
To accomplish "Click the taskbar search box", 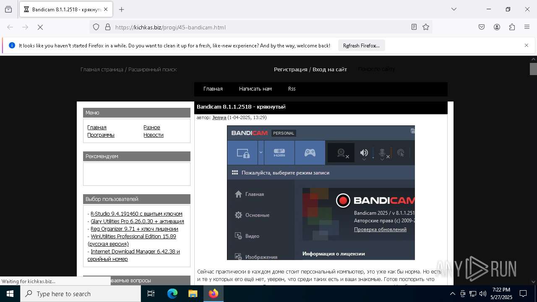I will [81, 294].
